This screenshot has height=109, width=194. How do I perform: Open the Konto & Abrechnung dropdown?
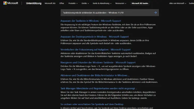pos(102,3)
